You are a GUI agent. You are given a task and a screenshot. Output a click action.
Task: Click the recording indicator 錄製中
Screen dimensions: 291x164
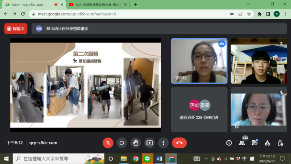point(16,29)
